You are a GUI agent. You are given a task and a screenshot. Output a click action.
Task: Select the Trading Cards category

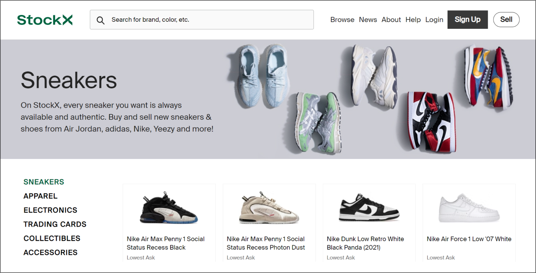[x=55, y=224]
